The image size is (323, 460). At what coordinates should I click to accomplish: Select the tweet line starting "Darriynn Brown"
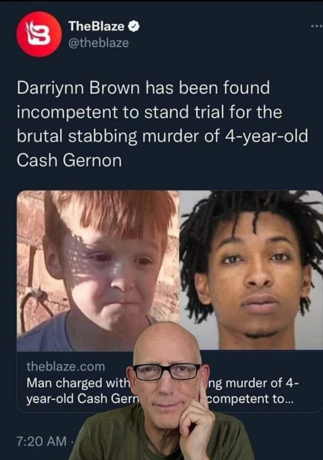click(143, 88)
